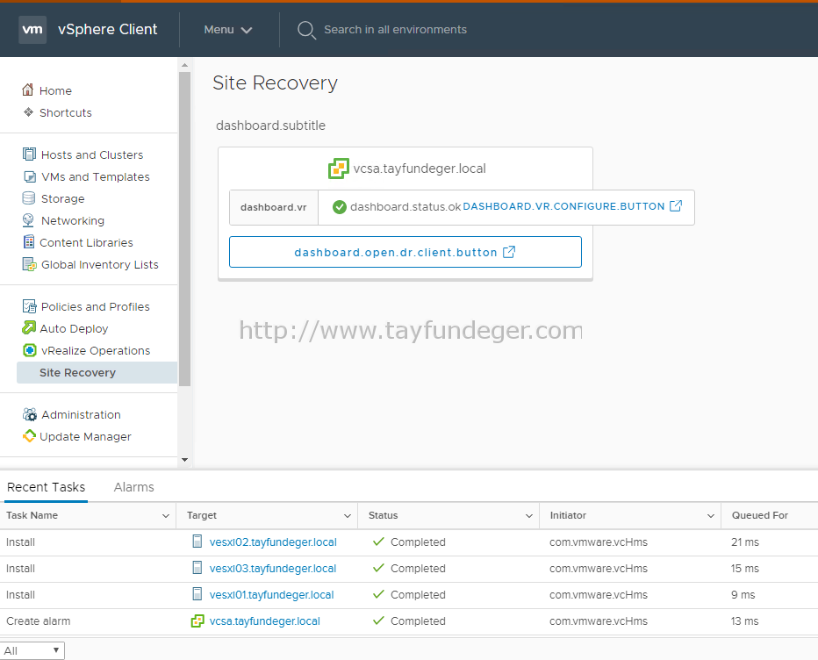Click the Auto Deploy arrow icon
The width and height of the screenshot is (818, 660).
click(x=29, y=327)
